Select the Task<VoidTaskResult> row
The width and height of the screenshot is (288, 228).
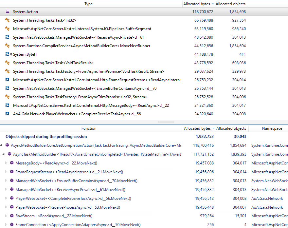pyautogui.click(x=53, y=63)
